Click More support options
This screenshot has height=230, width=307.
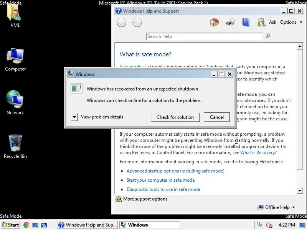141,199
